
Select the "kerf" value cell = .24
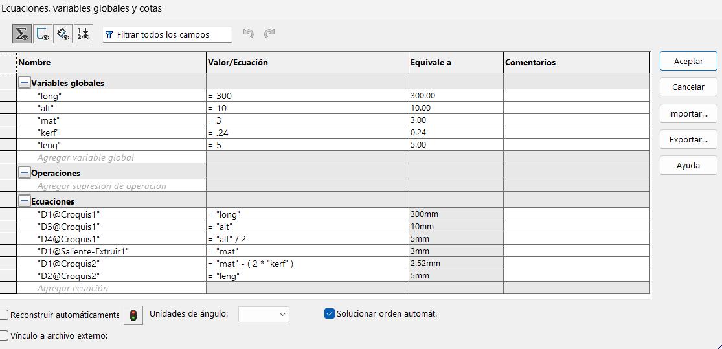pyautogui.click(x=307, y=133)
